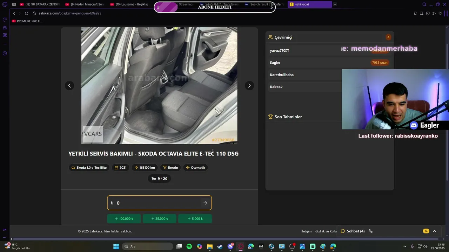
Task: Click the weather widget 18°C Parçalı bulutlu
Action: coord(18,246)
